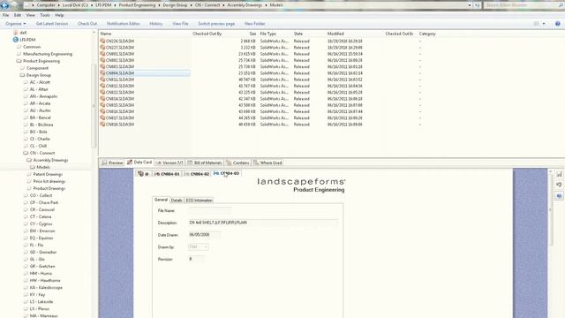Screen dimensions: 565x318
Task: Select the @ configuration tab icon
Action: coord(141,174)
